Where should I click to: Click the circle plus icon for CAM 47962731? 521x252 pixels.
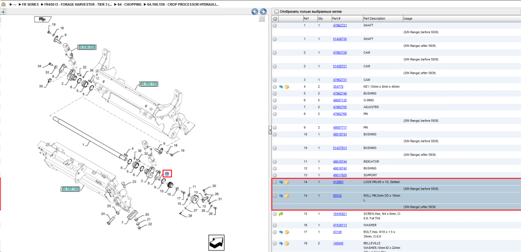(x=275, y=80)
